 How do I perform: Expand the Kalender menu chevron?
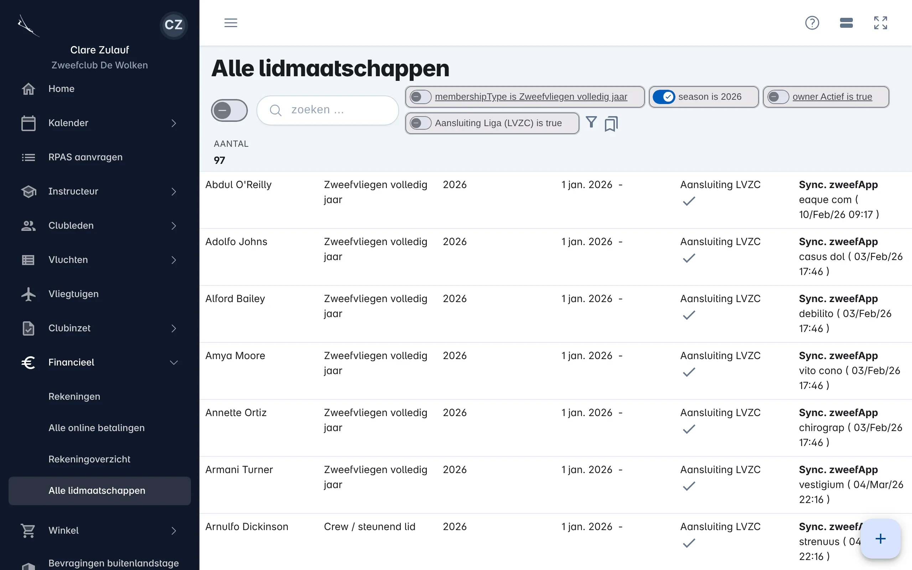[174, 123]
